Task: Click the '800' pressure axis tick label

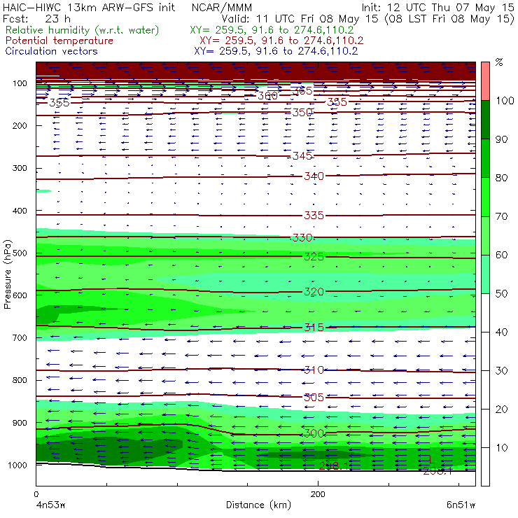Action: click(20, 380)
